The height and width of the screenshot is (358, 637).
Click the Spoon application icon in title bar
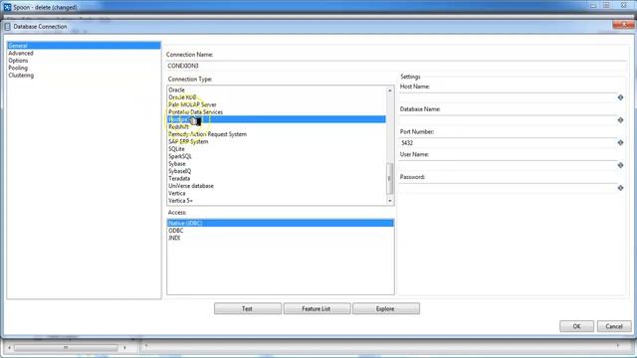(7, 7)
